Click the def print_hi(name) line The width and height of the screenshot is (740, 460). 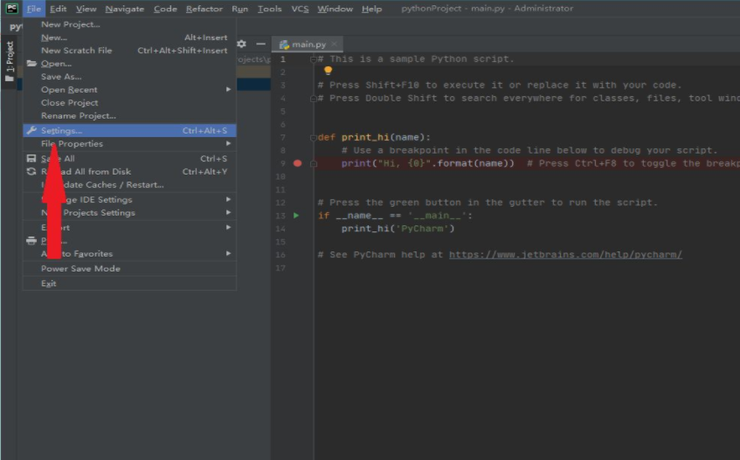click(x=374, y=137)
